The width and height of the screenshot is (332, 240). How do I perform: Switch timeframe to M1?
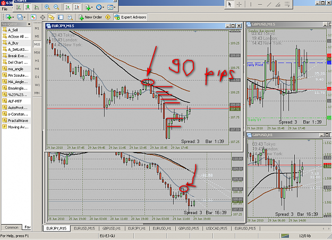[x=37, y=28]
